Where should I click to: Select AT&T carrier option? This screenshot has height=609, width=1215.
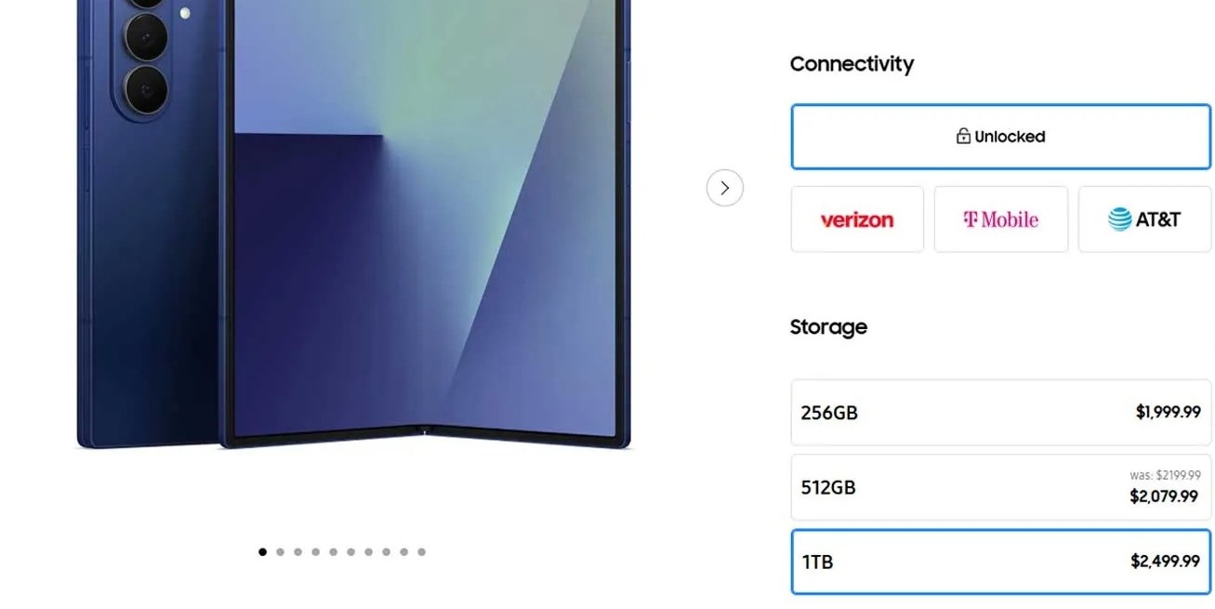(1144, 219)
